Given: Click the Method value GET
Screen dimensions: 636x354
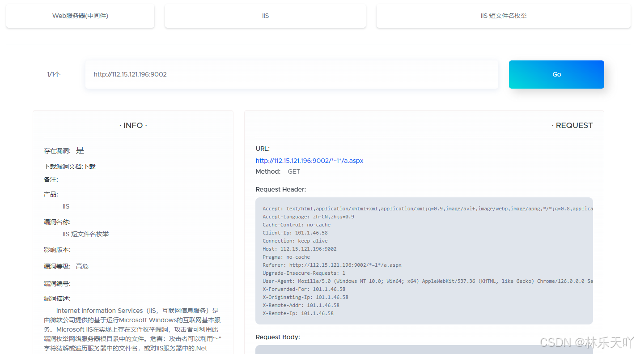Looking at the screenshot, I should [294, 171].
